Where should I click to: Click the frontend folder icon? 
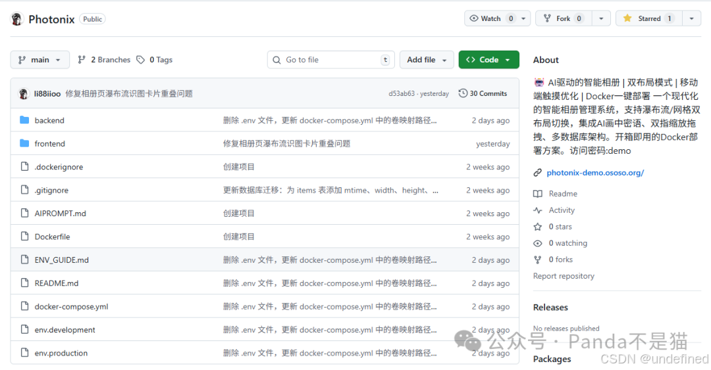(24, 143)
